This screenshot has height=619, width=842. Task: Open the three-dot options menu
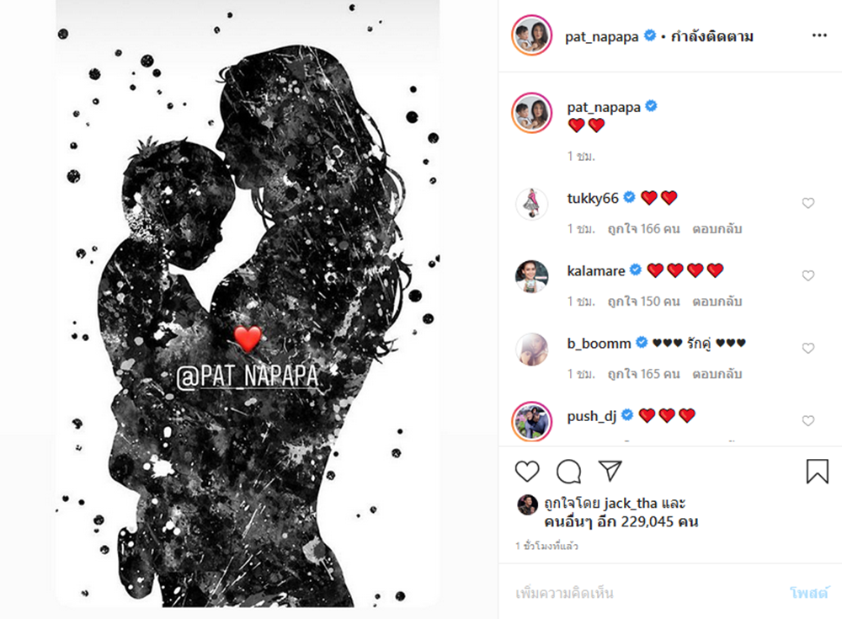click(x=819, y=35)
